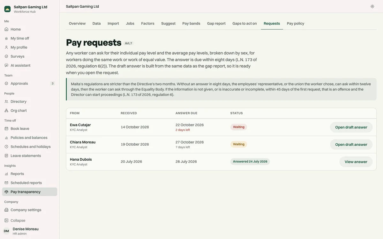Open the Import tab
This screenshot has width=383, height=239.
click(x=113, y=24)
